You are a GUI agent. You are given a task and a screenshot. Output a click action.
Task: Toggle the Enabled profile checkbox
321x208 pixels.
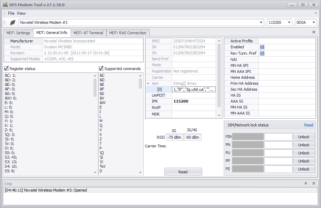pos(262,47)
